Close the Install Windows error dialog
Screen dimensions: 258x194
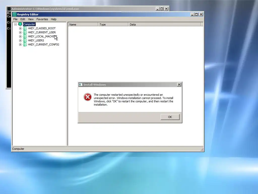pos(179,85)
